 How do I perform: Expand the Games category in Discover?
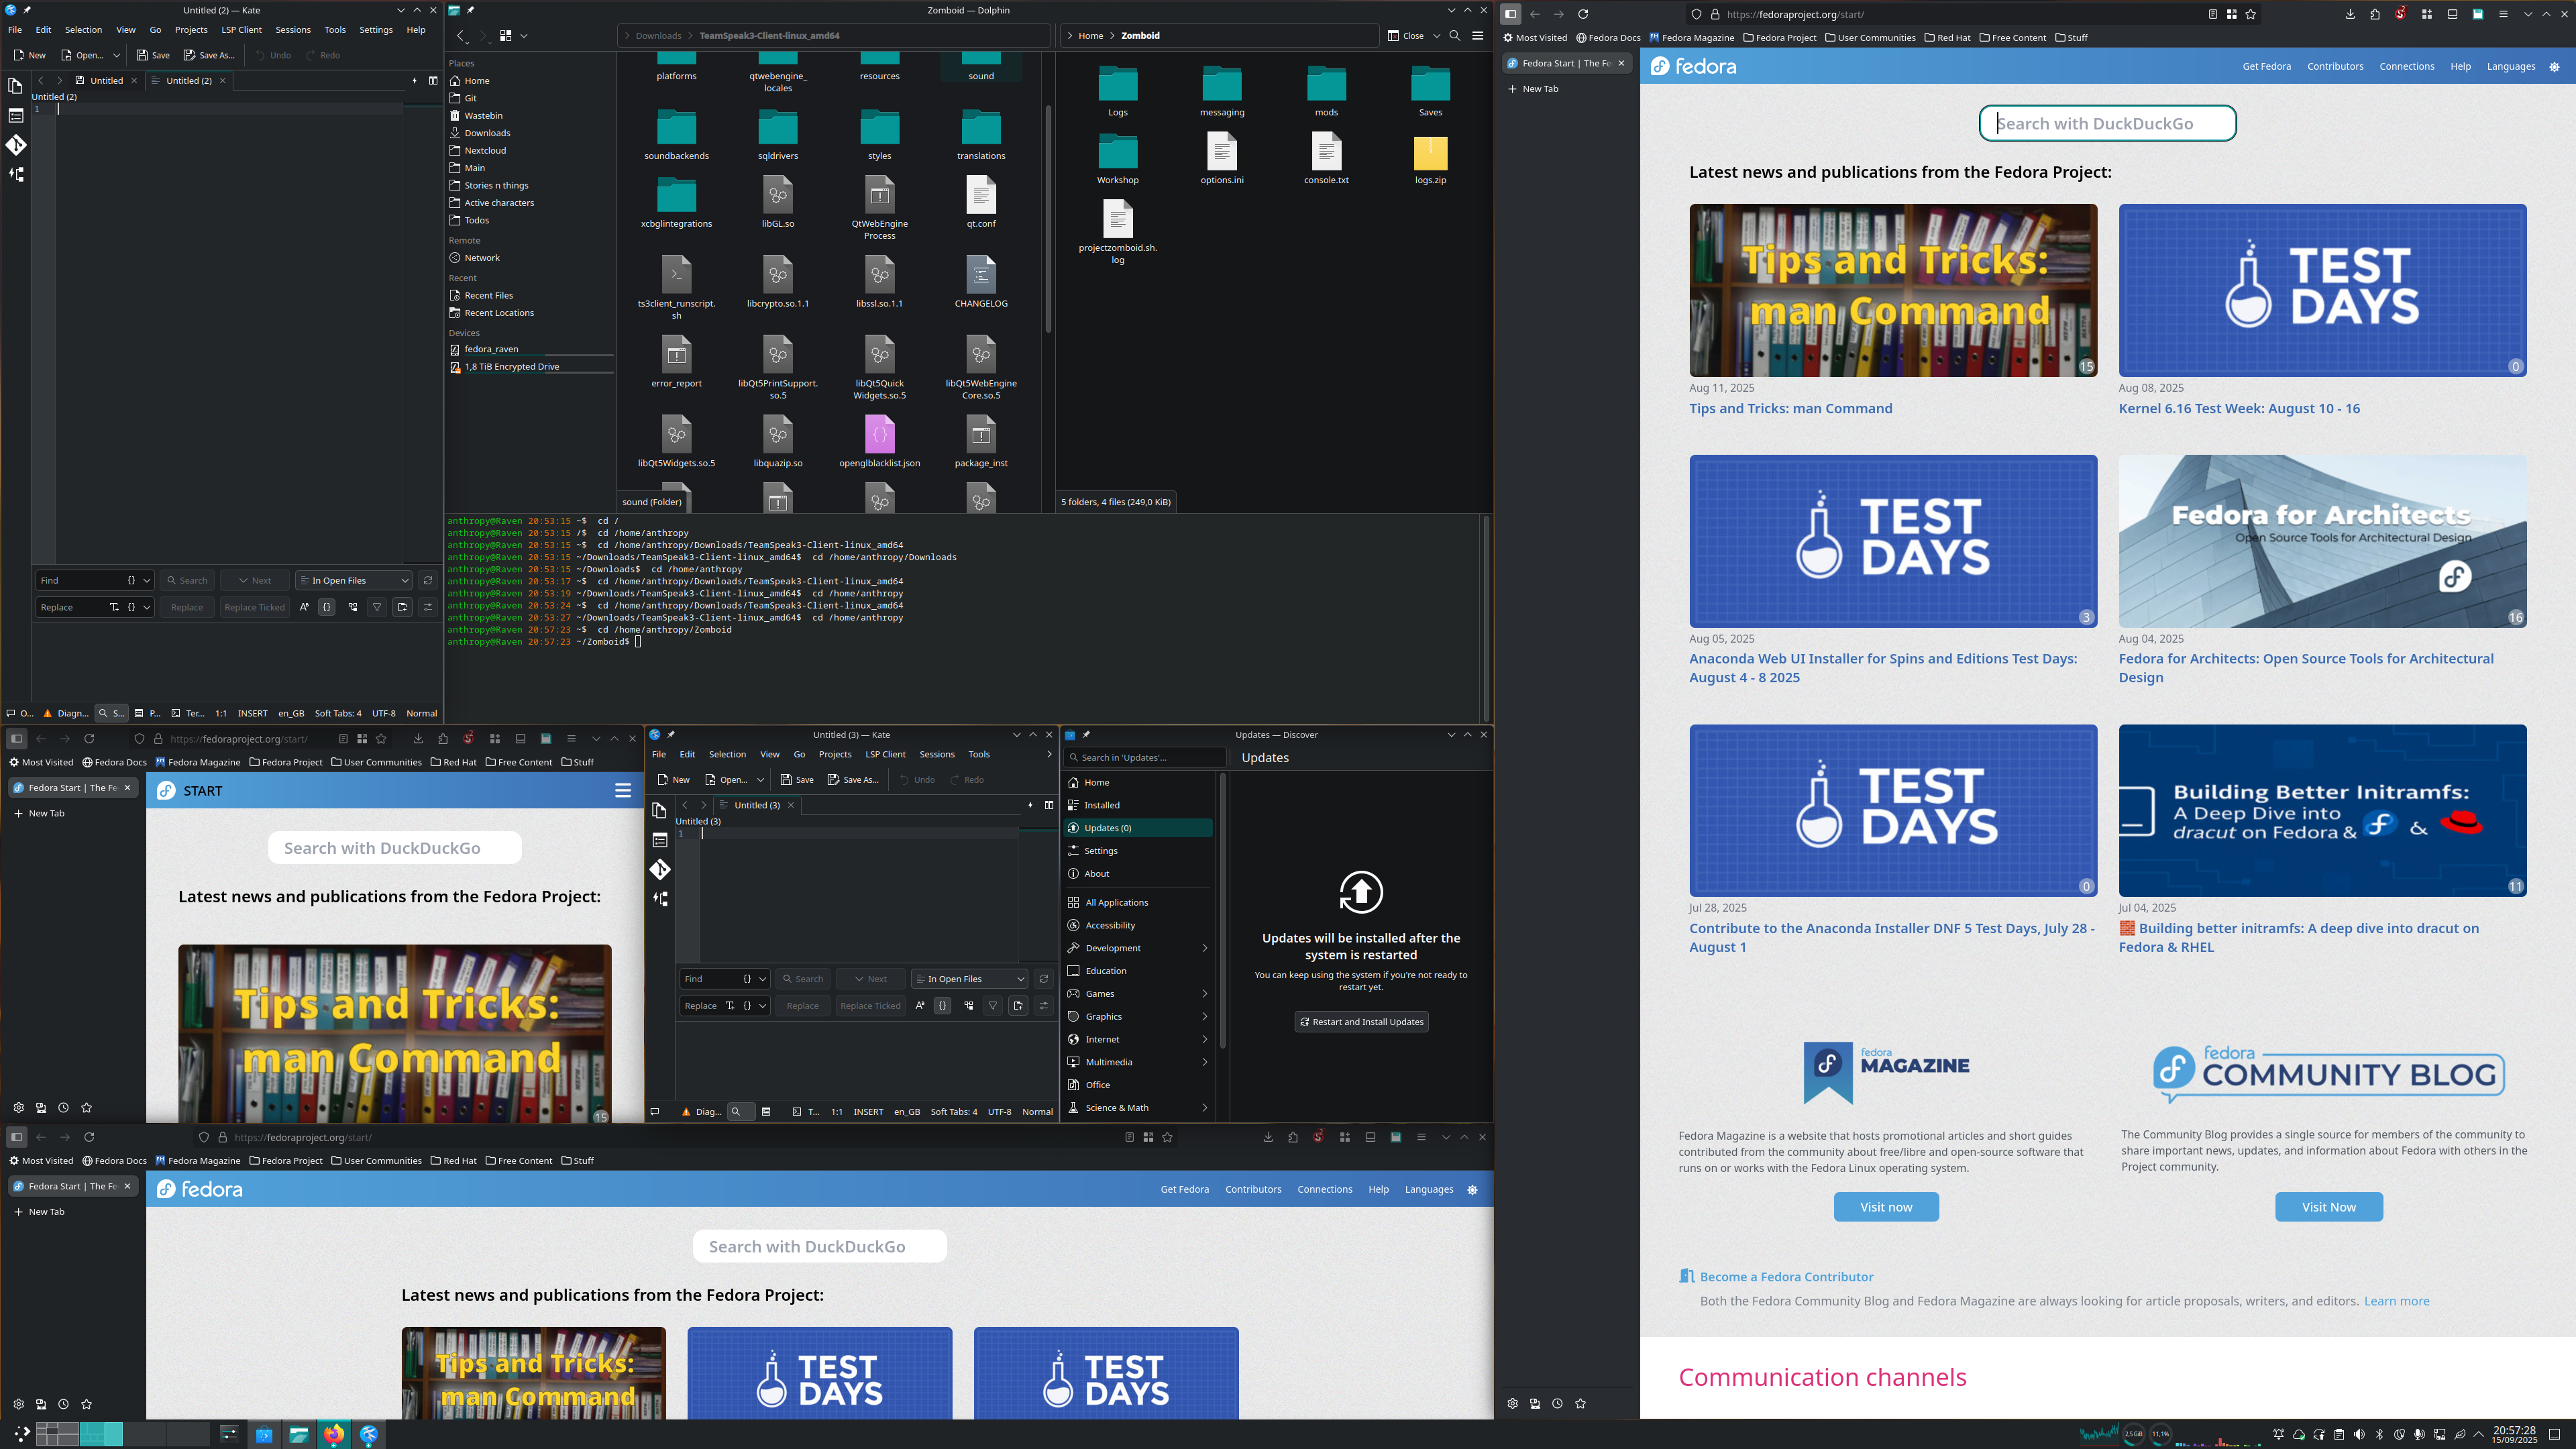[1204, 993]
